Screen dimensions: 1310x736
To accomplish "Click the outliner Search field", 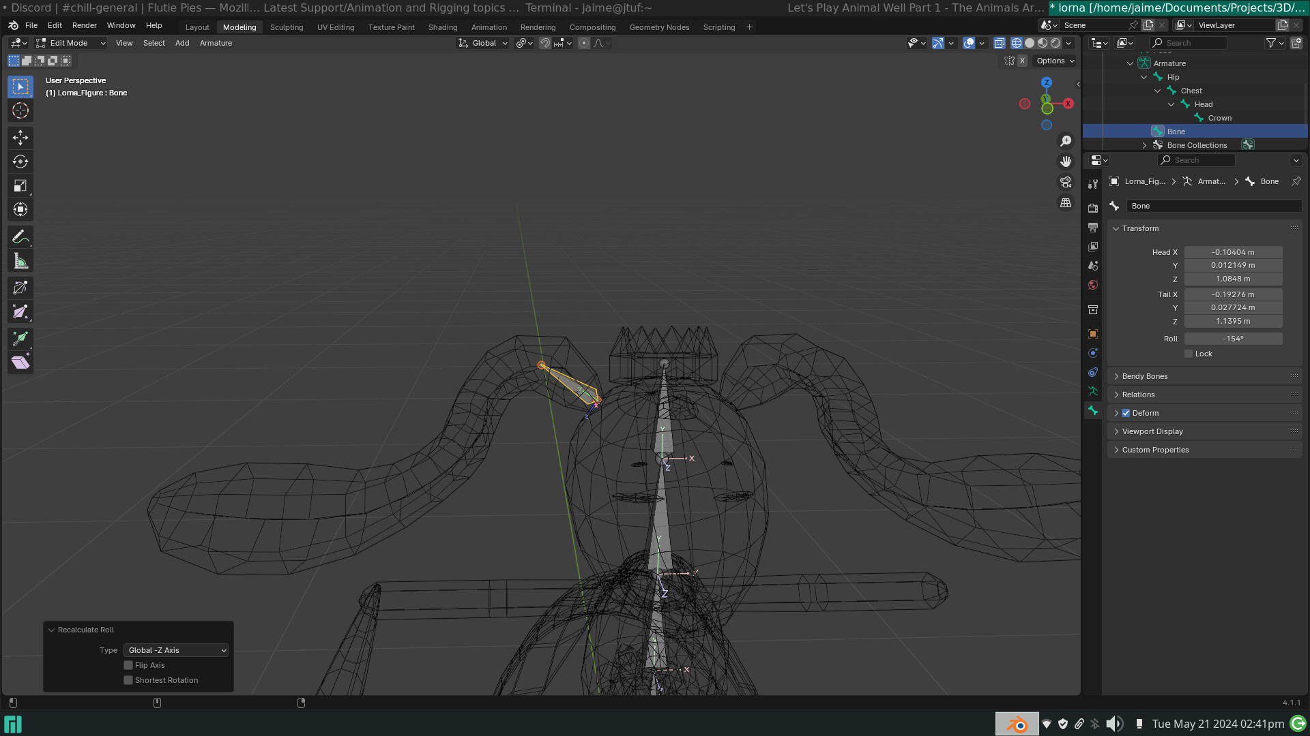I will (x=1189, y=43).
